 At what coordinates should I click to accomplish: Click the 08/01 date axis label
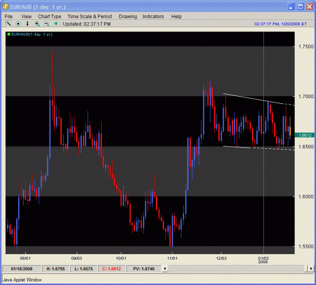click(x=25, y=258)
